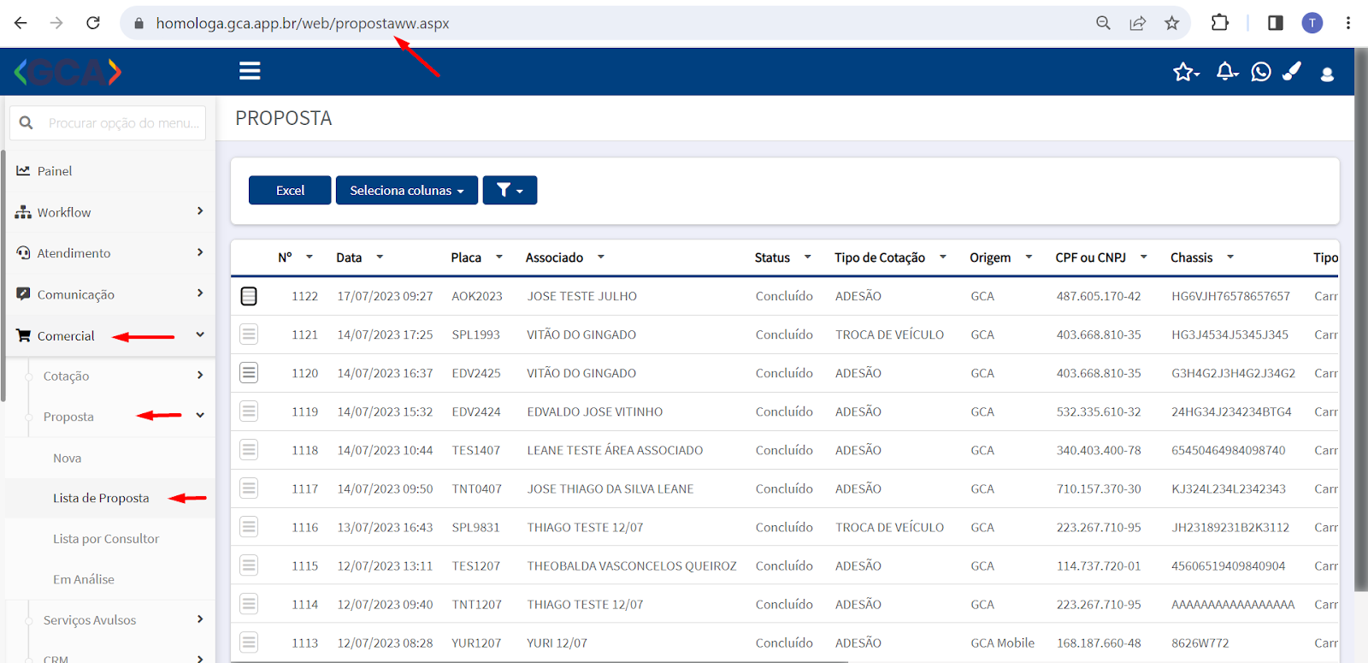This screenshot has height=663, width=1368.
Task: Open the Chrome profile avatar
Action: tap(1312, 23)
